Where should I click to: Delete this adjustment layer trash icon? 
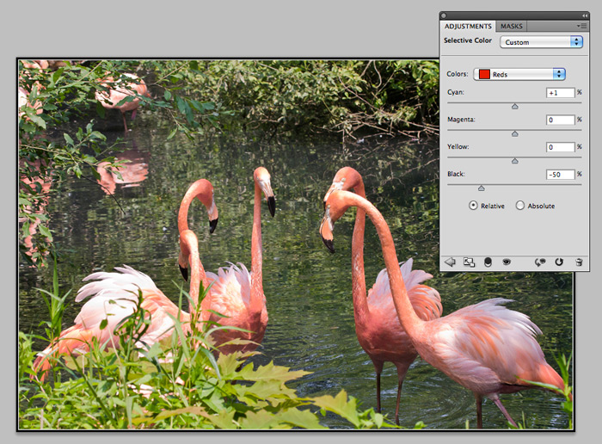578,262
